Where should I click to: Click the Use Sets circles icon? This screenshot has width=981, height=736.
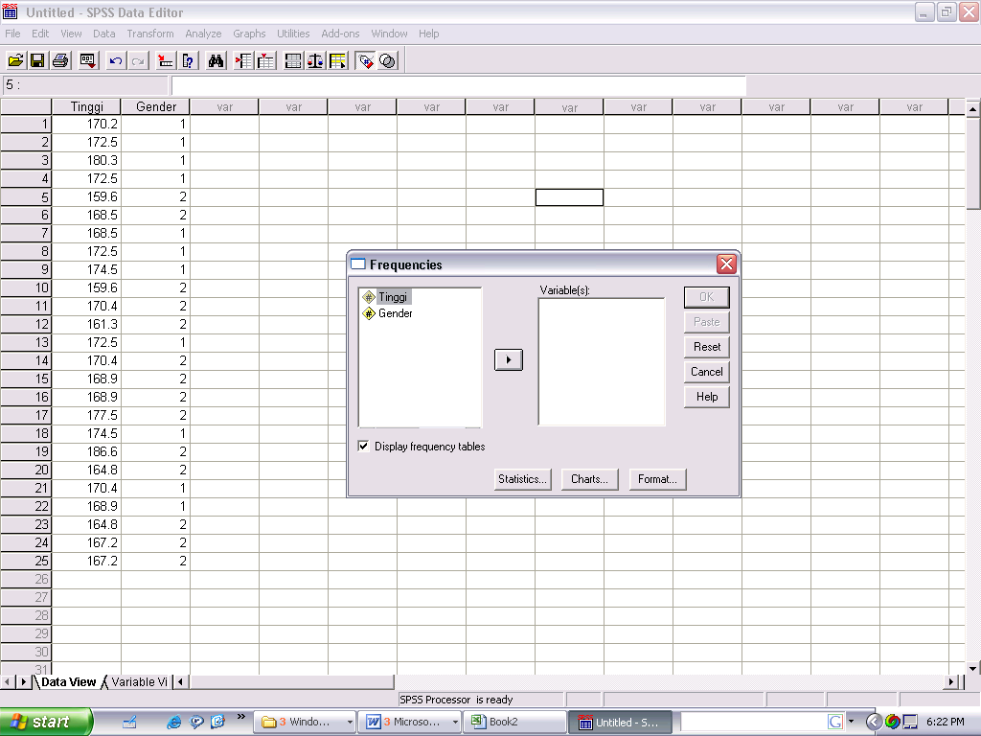pyautogui.click(x=388, y=60)
